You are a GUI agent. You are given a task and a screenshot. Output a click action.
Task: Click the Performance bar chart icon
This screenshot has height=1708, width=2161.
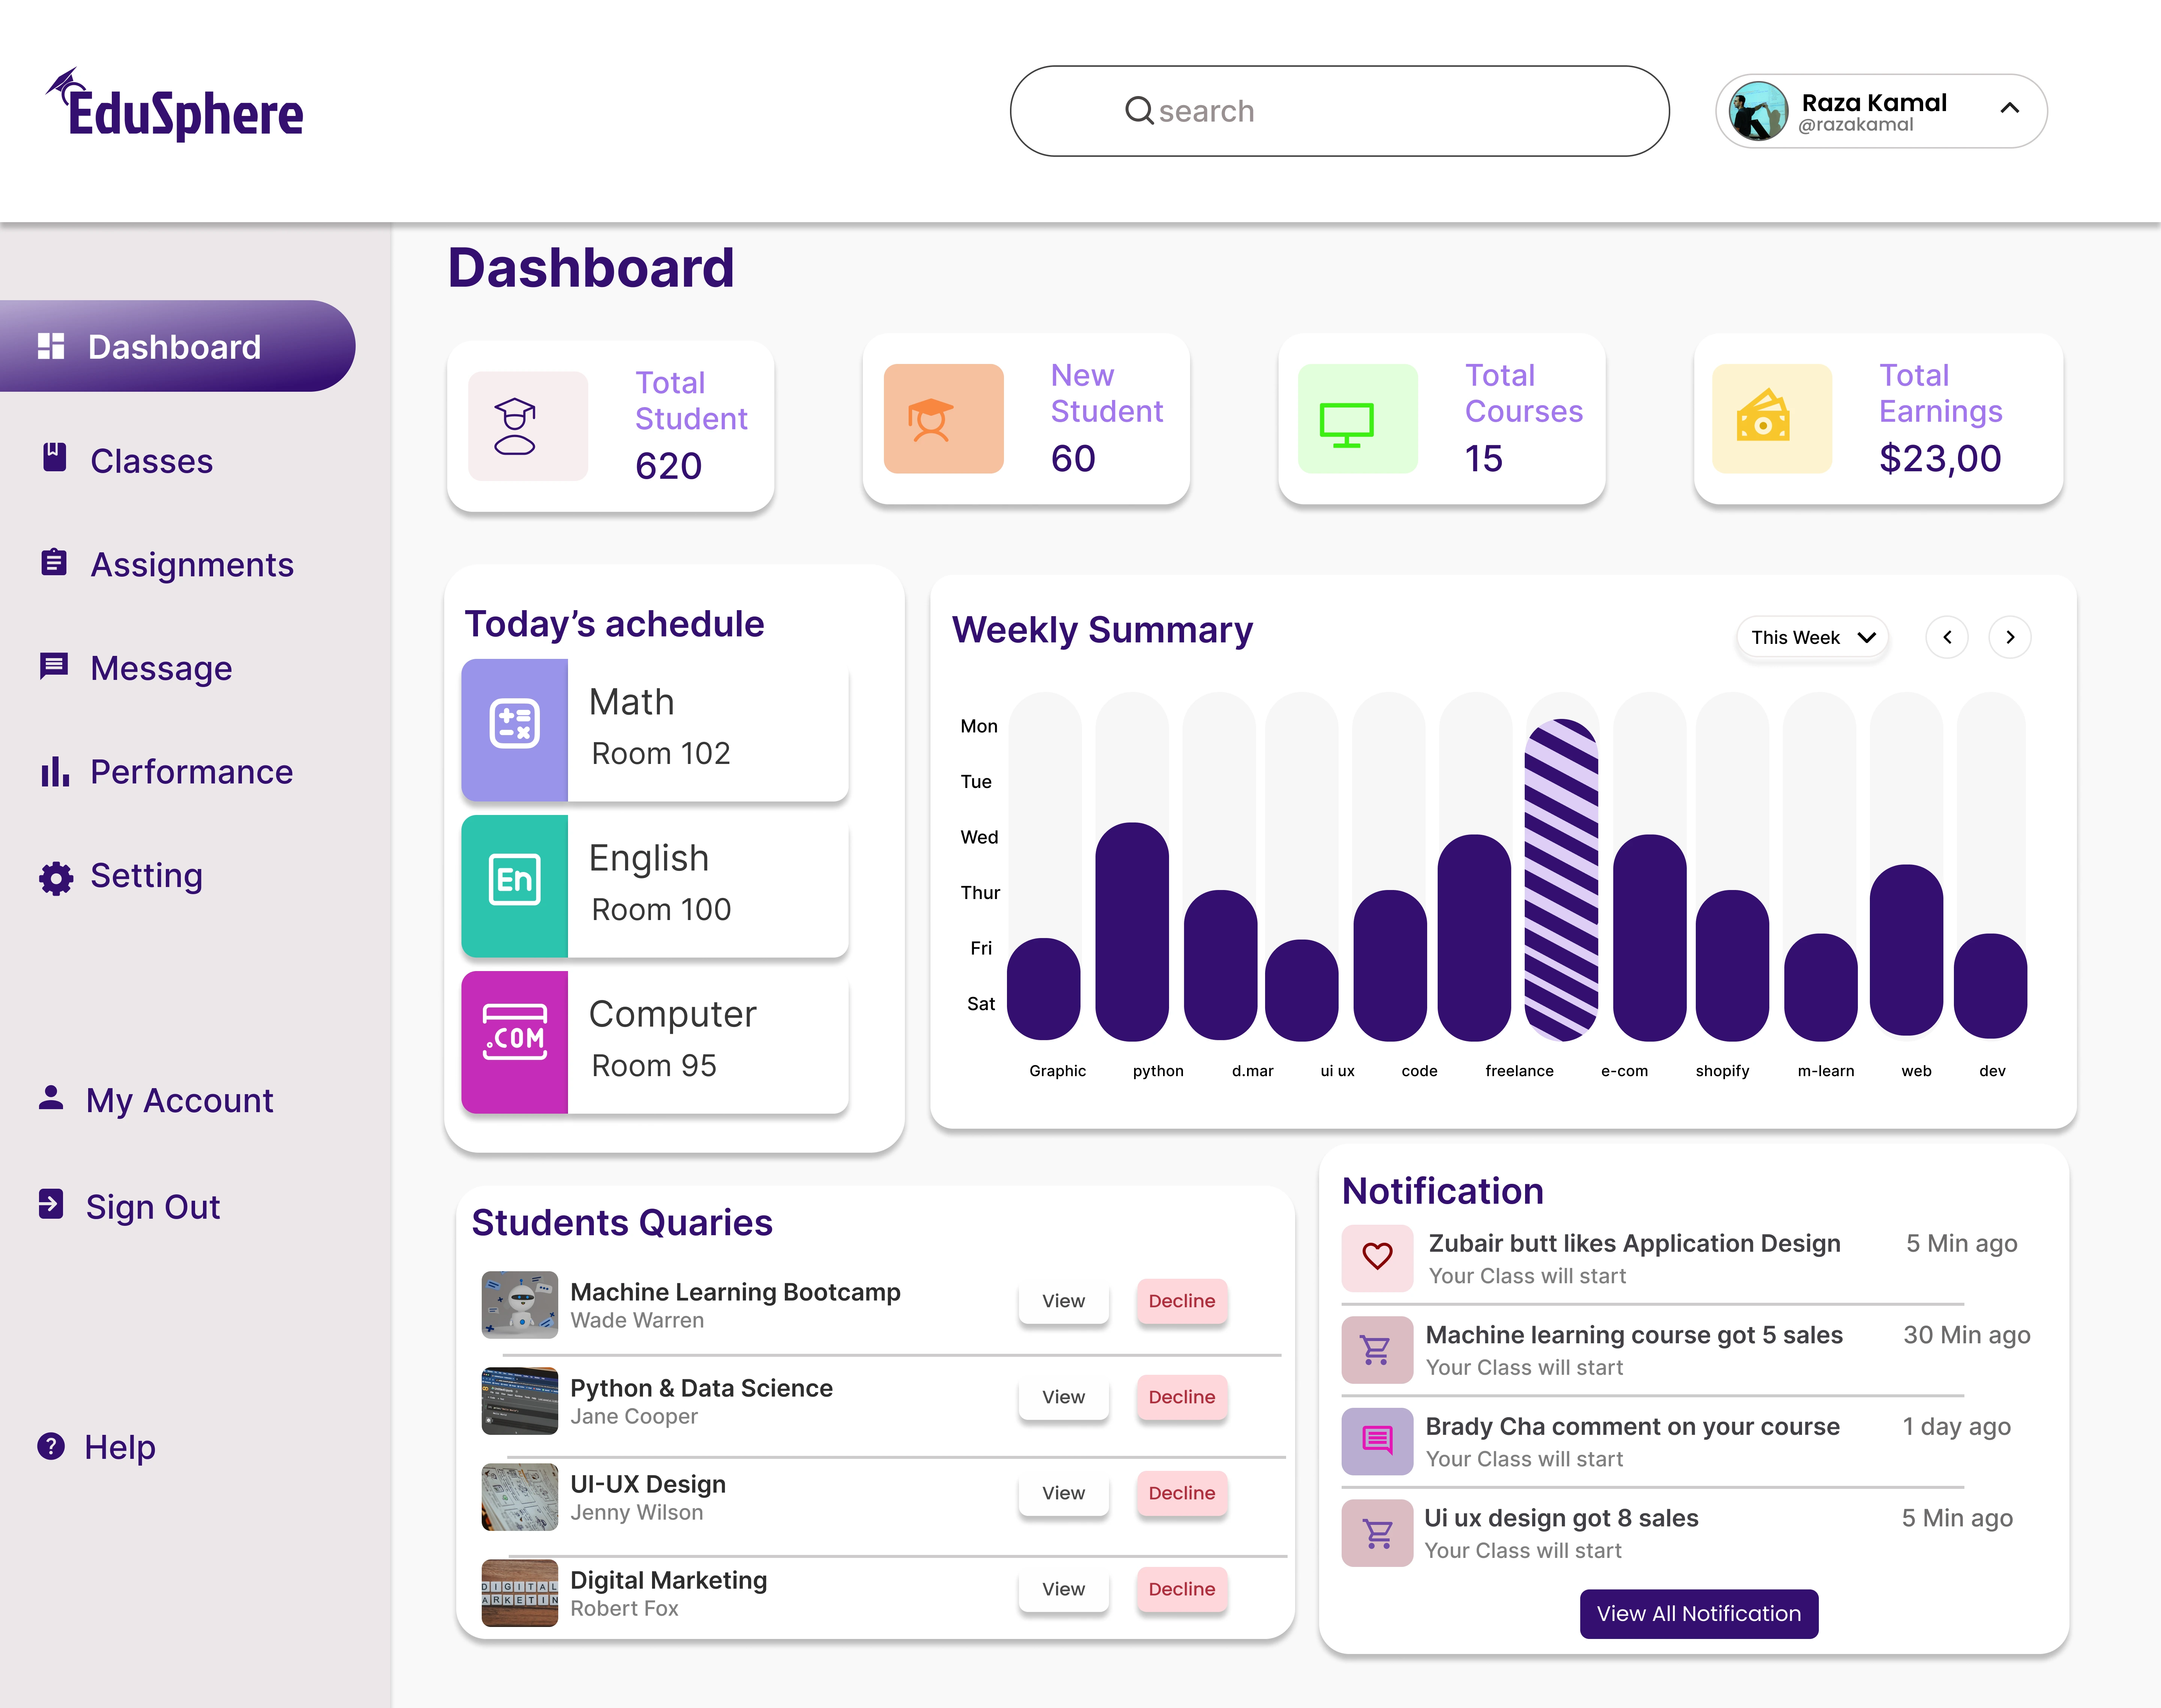pos(55,771)
